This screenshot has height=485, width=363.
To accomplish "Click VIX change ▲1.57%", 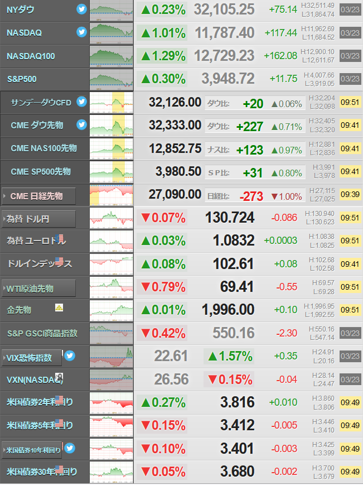I will pyautogui.click(x=230, y=356).
